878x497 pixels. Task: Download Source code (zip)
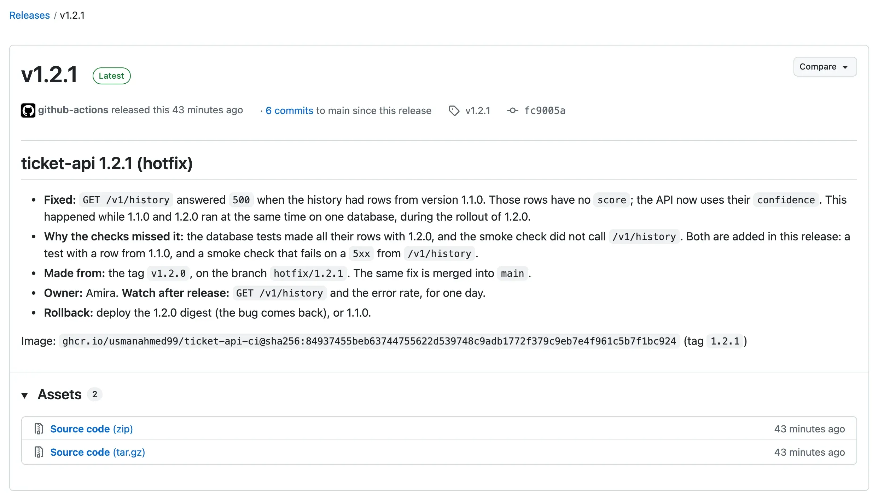[92, 429]
